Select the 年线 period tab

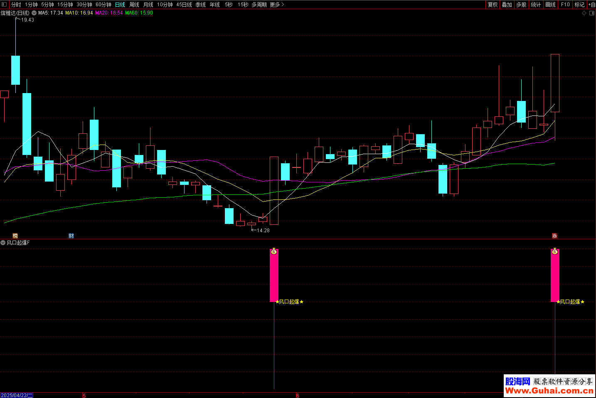tap(215, 5)
